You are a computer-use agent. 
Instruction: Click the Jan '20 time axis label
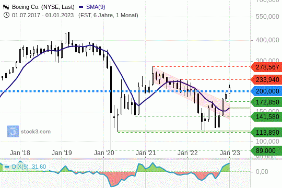[x=104, y=153]
